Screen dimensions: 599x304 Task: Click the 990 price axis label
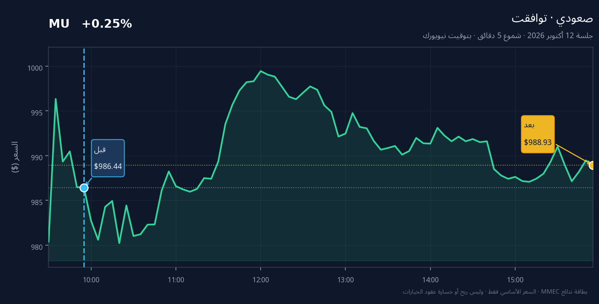(38, 157)
